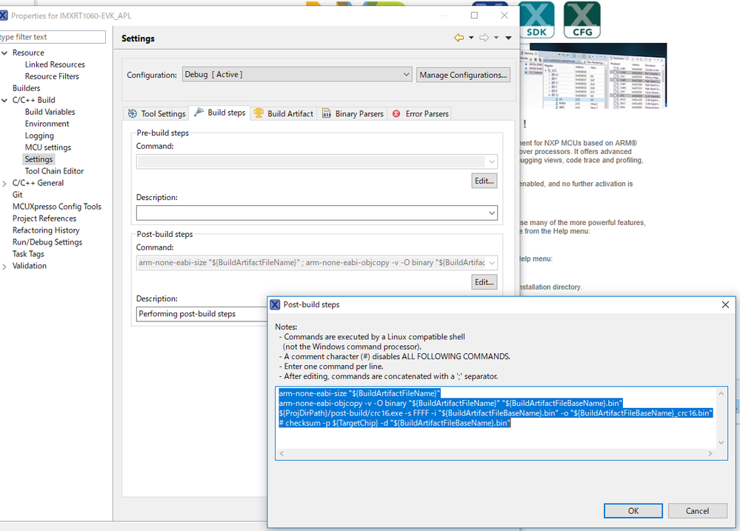Select Task Tags in the tree

(28, 254)
